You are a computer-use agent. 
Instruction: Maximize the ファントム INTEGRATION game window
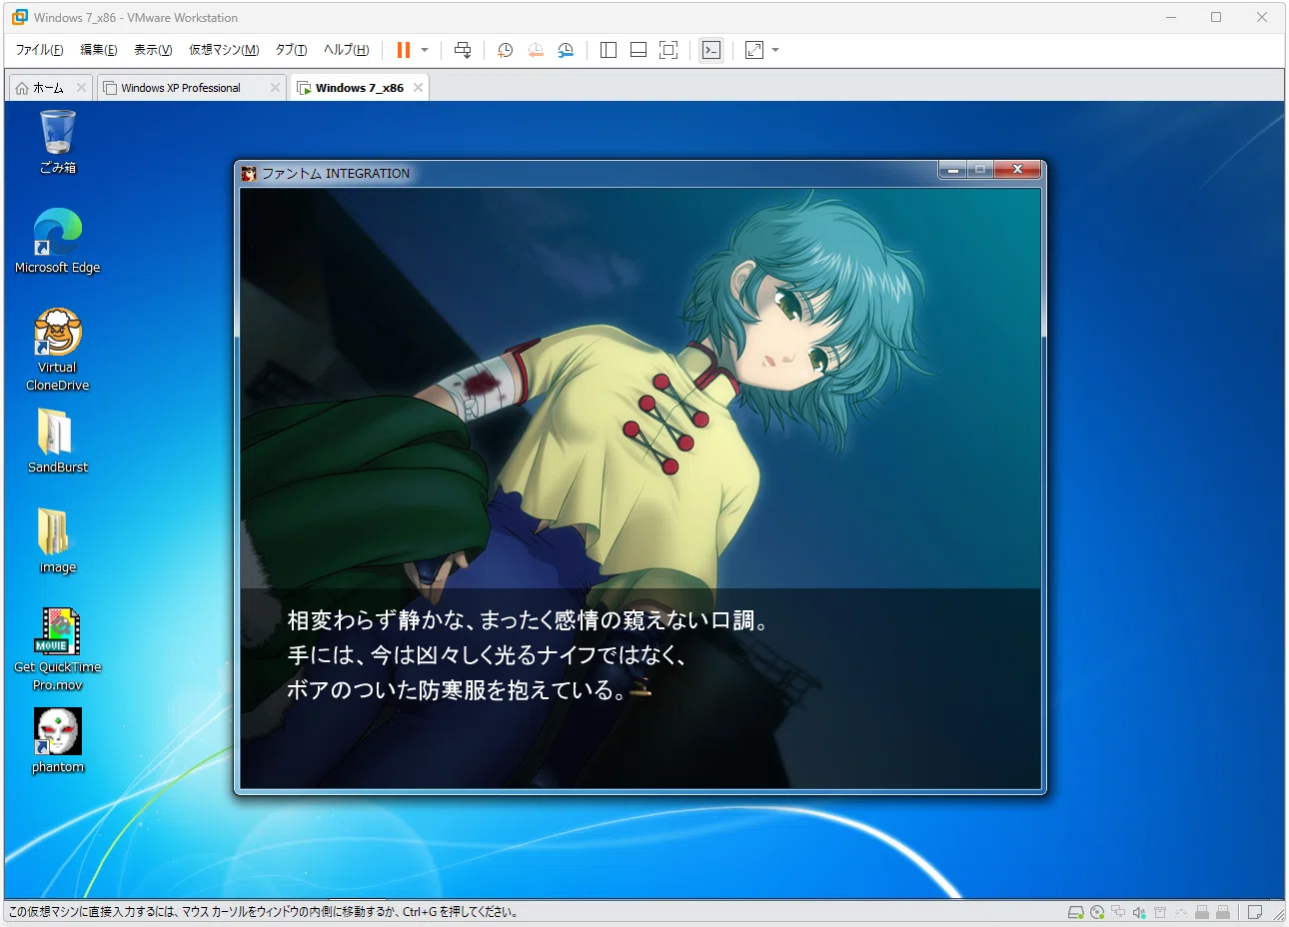980,170
